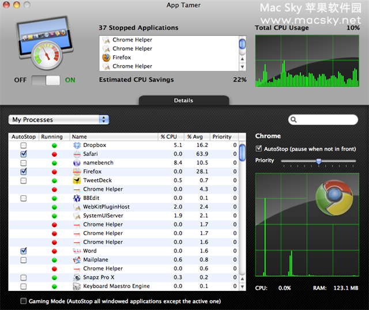Click in the process search field
Viewport: 369px width, 310px height.
pyautogui.click(x=323, y=120)
